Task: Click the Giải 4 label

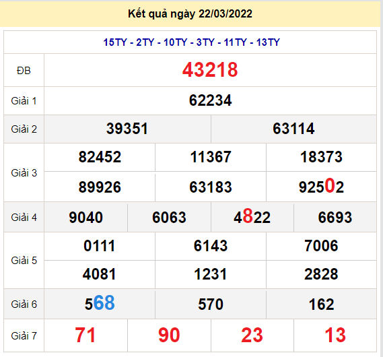Action: tap(24, 217)
